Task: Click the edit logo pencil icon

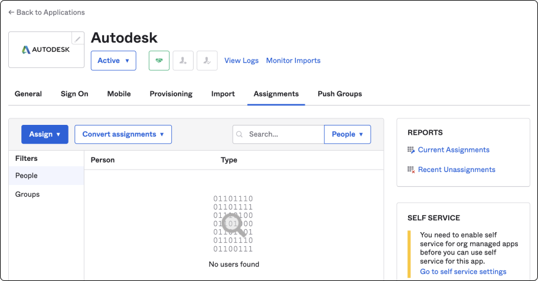Action: (77, 39)
